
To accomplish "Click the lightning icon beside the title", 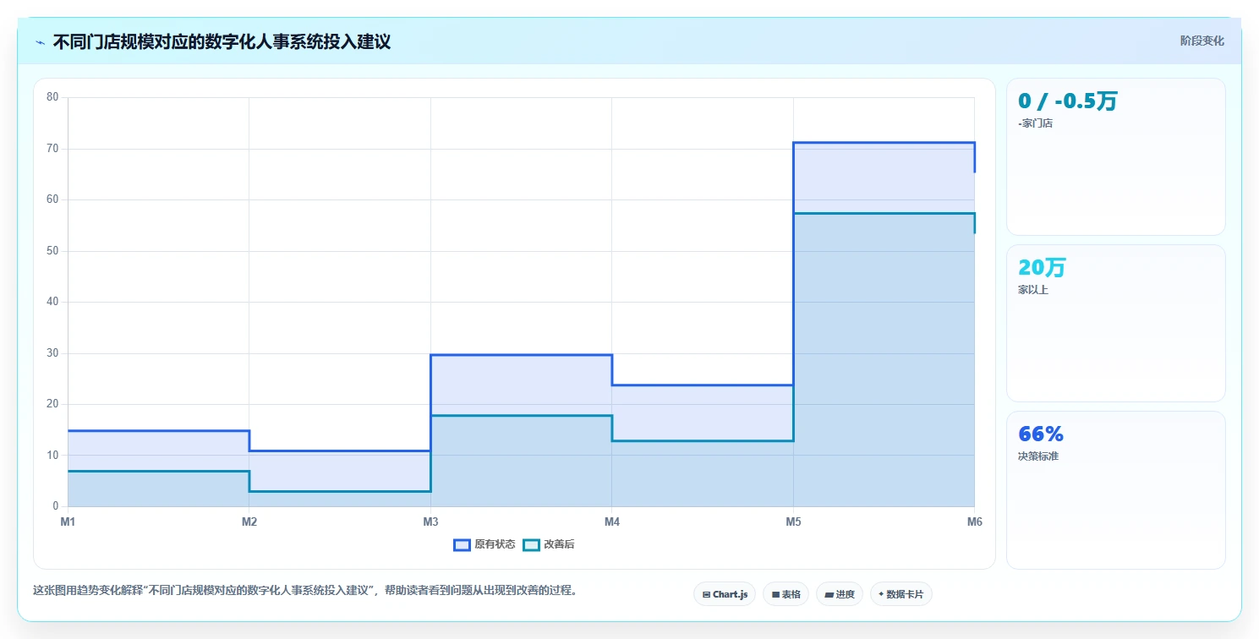I will coord(40,42).
